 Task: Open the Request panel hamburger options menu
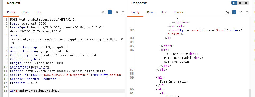click(123, 12)
